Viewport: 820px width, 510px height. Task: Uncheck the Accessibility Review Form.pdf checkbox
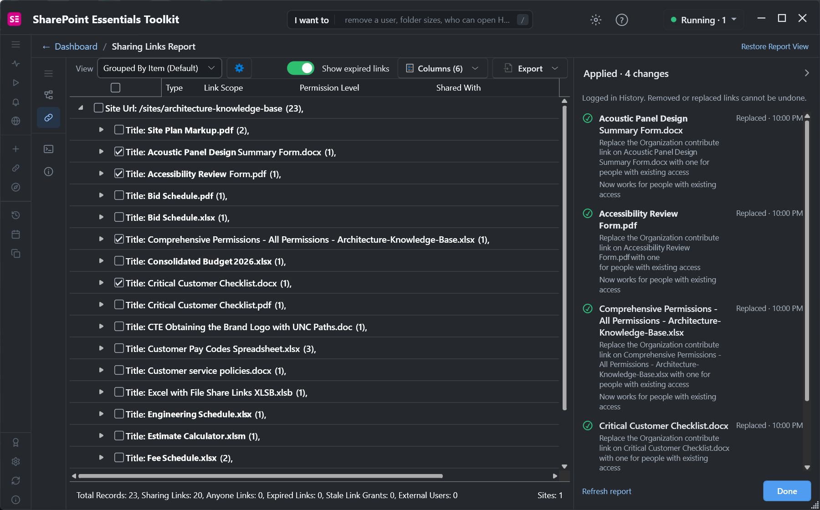pyautogui.click(x=119, y=173)
